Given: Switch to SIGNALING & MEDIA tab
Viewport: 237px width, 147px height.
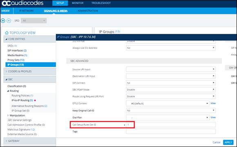Looking at the screenshot, I should [55, 11].
